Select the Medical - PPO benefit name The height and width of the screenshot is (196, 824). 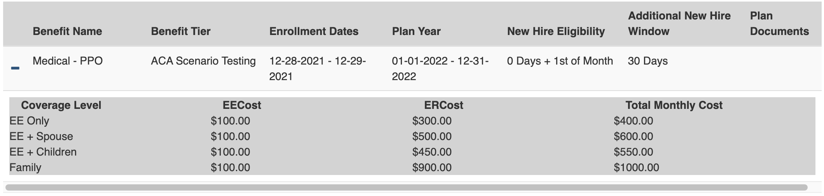(68, 61)
